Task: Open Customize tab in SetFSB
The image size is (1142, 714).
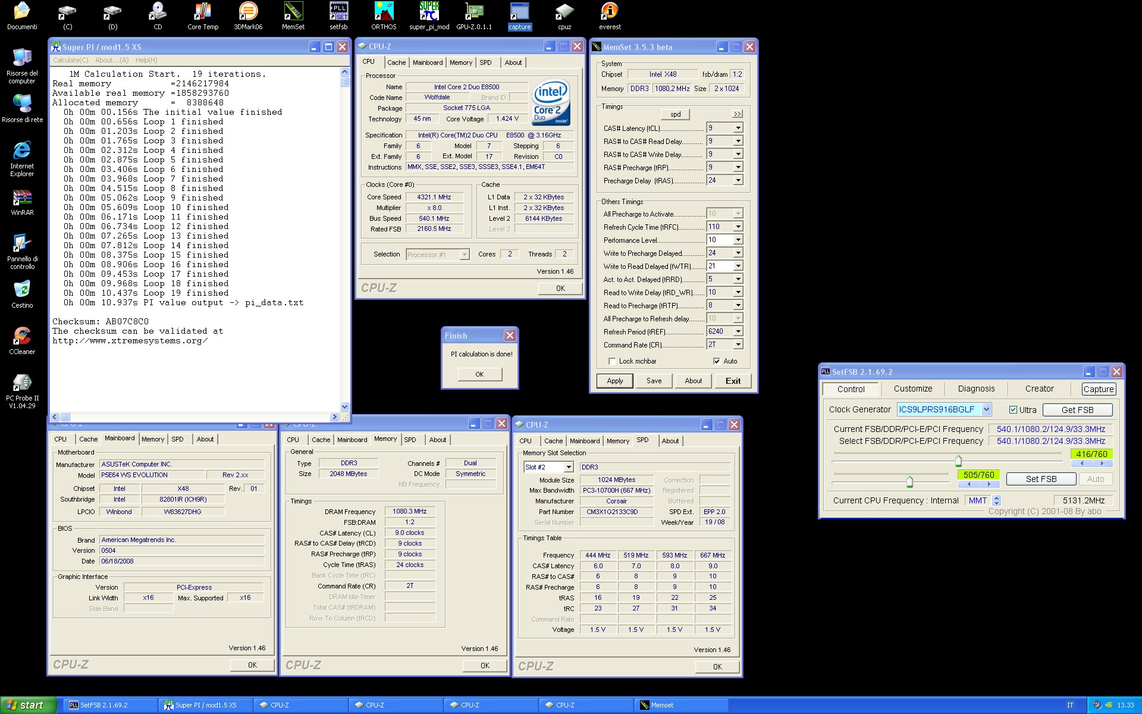Action: pos(913,389)
